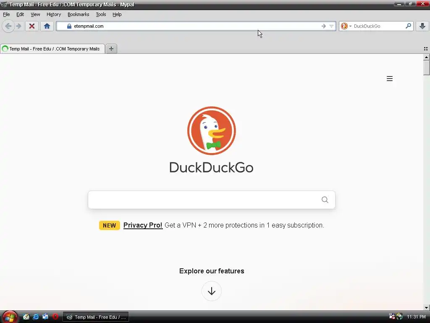The width and height of the screenshot is (430, 323).
Task: Follow the Privacy Pro! link
Action: (143, 225)
